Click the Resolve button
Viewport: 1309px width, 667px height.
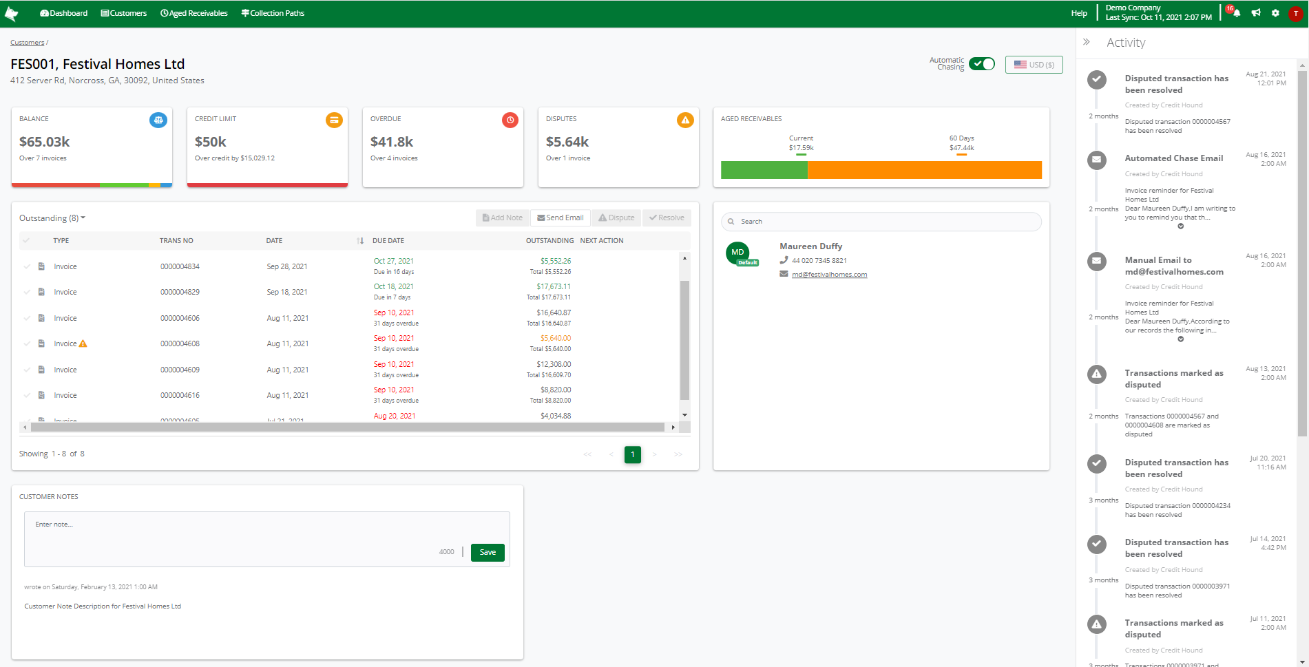tap(667, 218)
